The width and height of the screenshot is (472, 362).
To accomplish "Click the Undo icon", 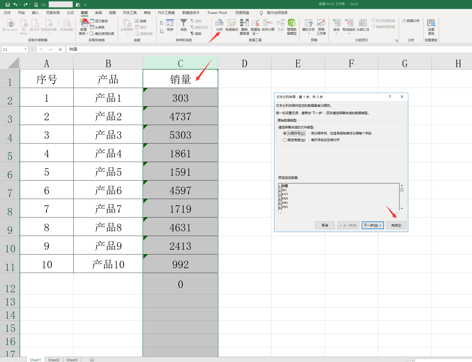I will [x=15, y=4].
